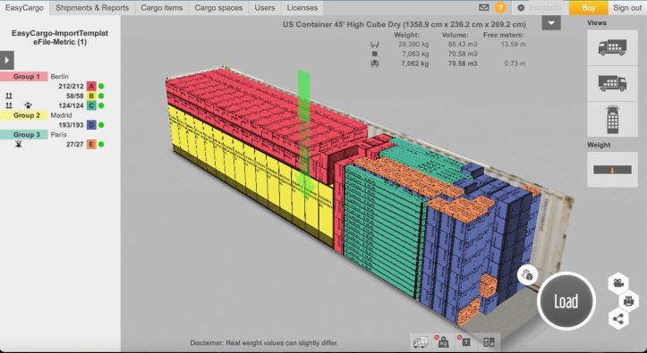
Task: Select the left-facing truck side view
Action: pos(612,47)
